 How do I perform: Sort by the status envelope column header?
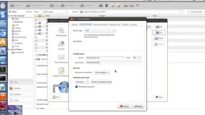pos(36,16)
